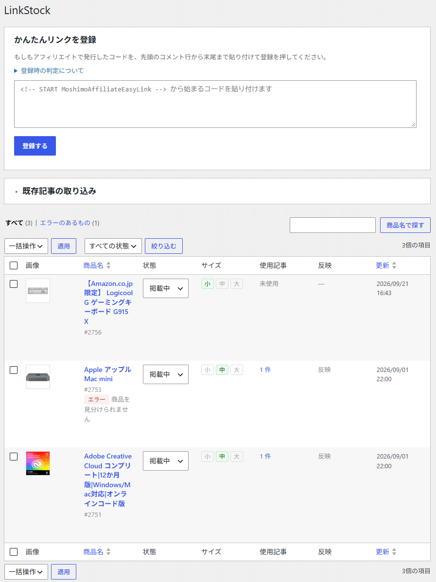Click the top 適用 button
Image resolution: width=436 pixels, height=582 pixels.
click(x=64, y=246)
